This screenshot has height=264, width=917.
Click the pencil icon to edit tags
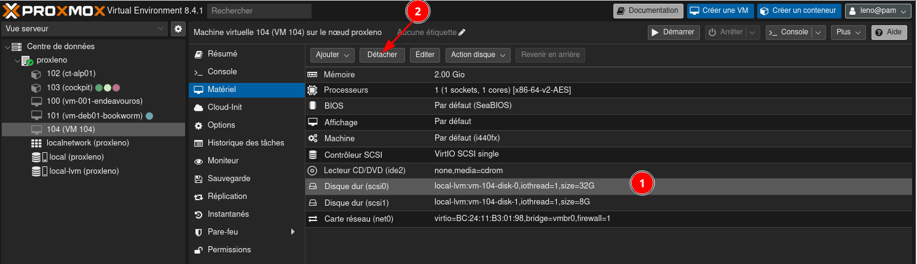(x=462, y=33)
